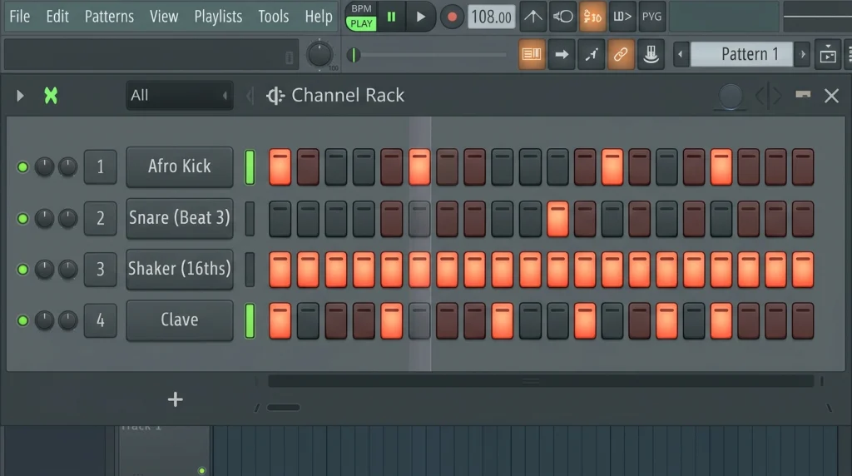Open the Clave channel button
Screen dimensions: 852x476
pos(180,320)
